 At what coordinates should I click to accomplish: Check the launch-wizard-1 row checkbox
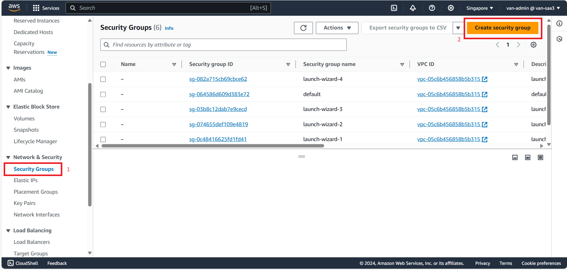(103, 140)
